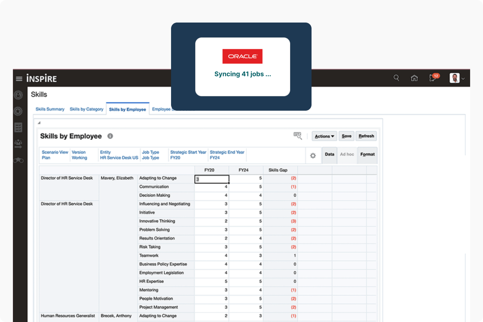The image size is (483, 322).
Task: Click the People Motivation row label
Action: pos(156,299)
